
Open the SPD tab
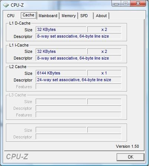84,16
